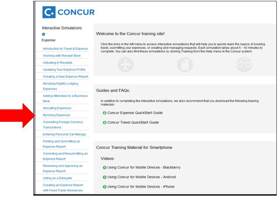Click the Guides and FAQs heading
The image size is (279, 197).
(x=113, y=91)
